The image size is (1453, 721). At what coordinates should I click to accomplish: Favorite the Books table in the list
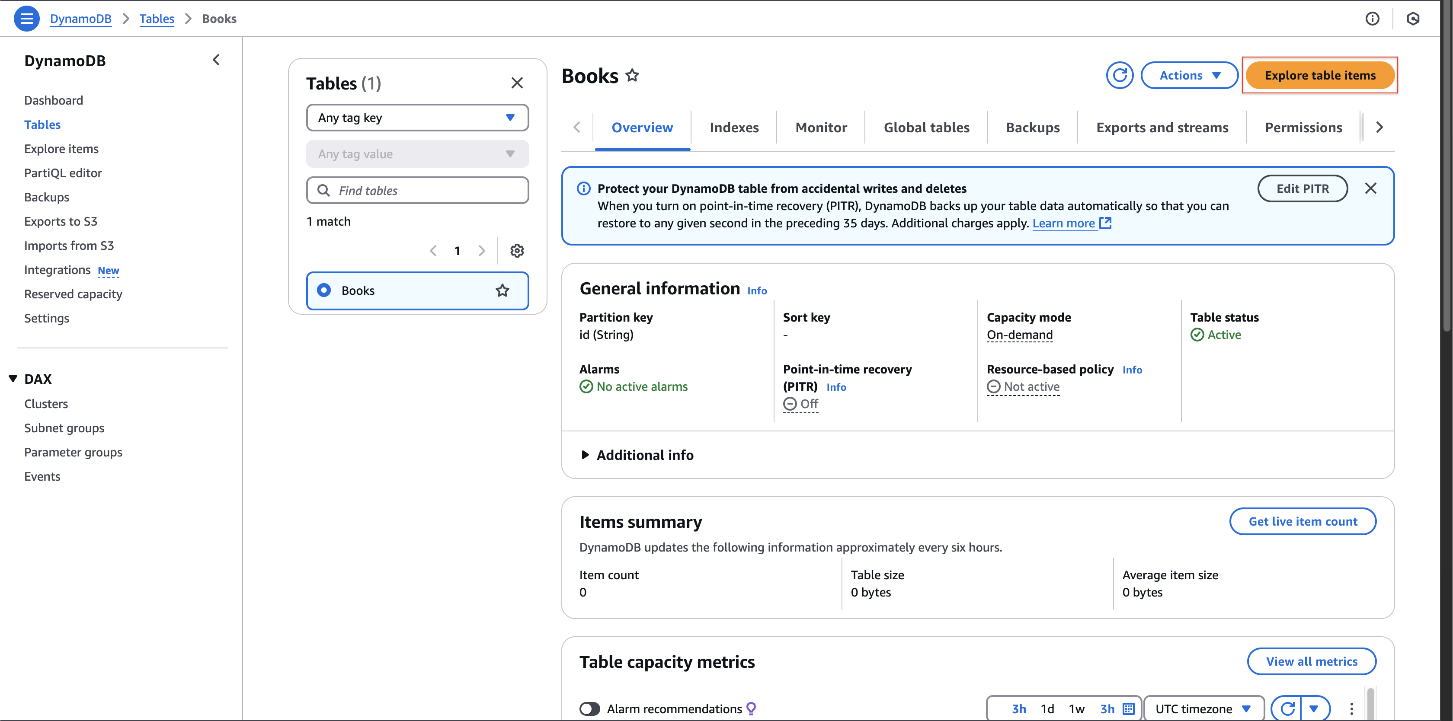tap(502, 290)
